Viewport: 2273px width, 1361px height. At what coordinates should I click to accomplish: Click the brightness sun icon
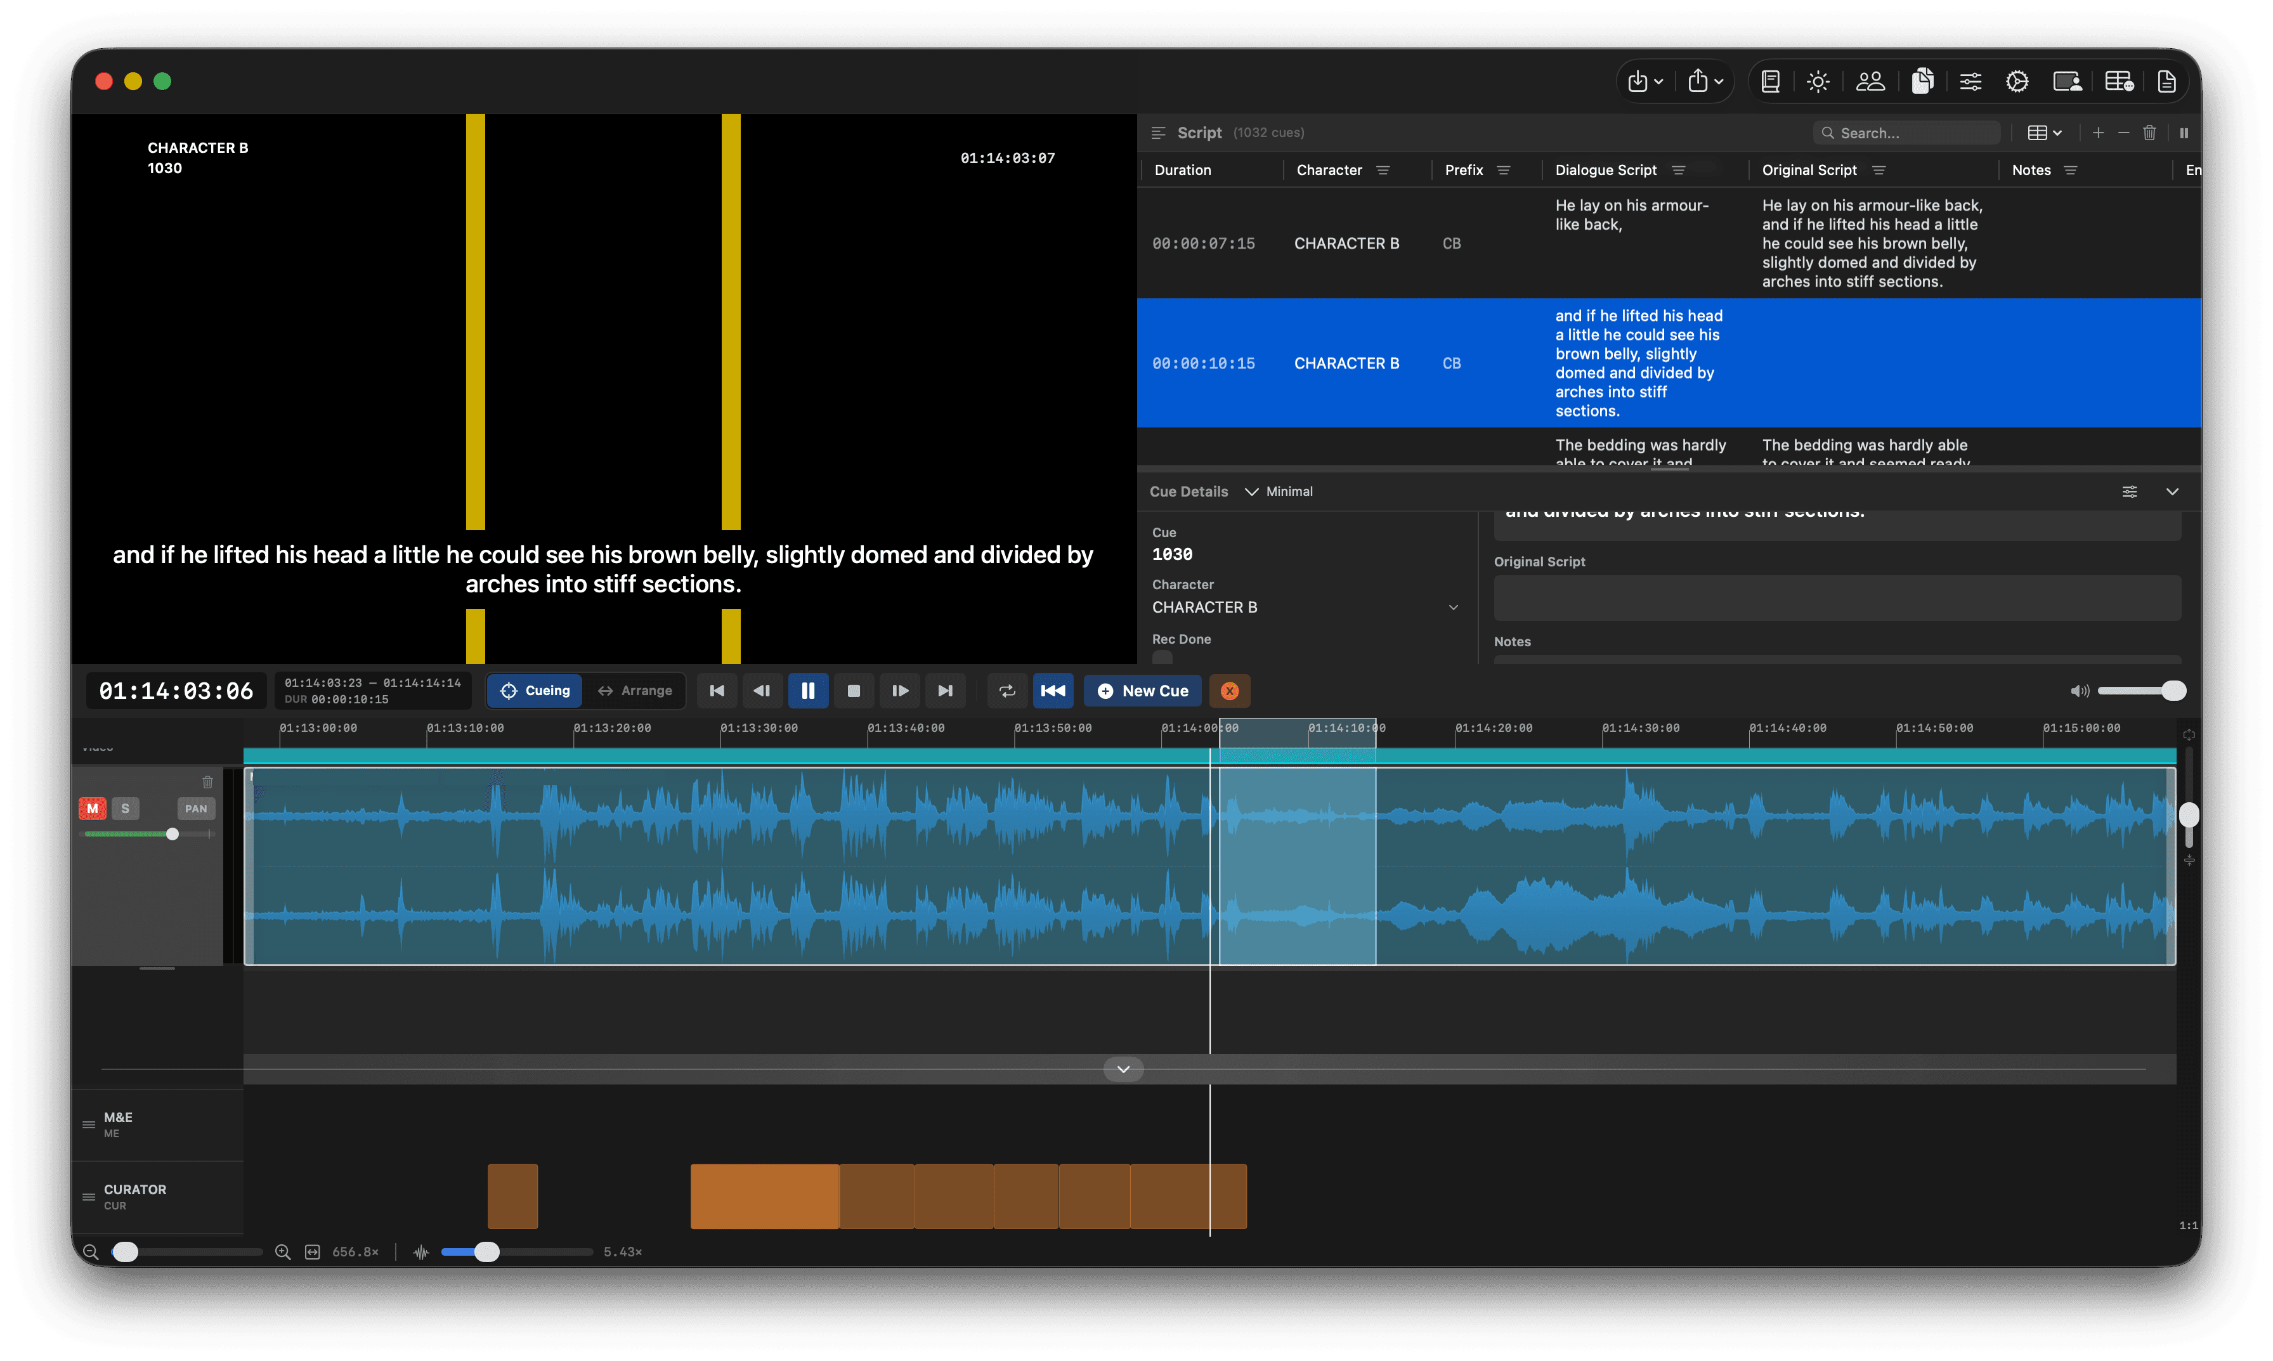[x=1818, y=82]
